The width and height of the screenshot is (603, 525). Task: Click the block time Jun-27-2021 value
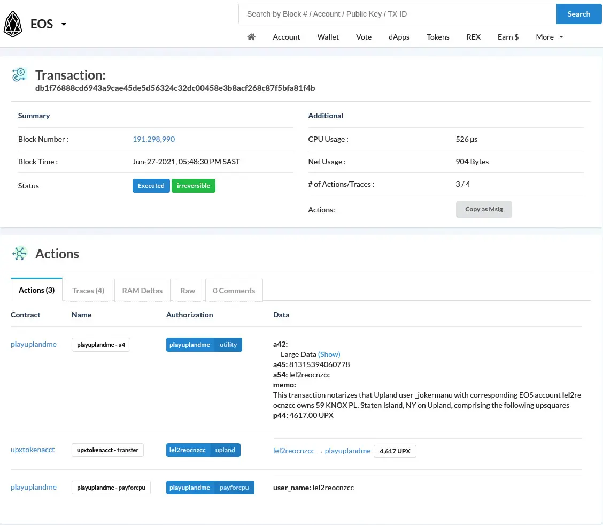[x=186, y=162]
